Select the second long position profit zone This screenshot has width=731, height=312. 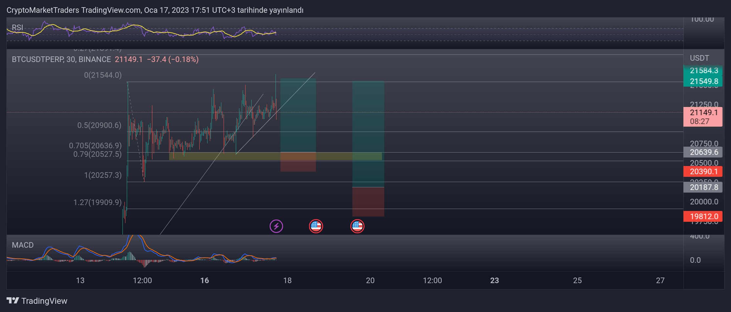click(x=368, y=134)
